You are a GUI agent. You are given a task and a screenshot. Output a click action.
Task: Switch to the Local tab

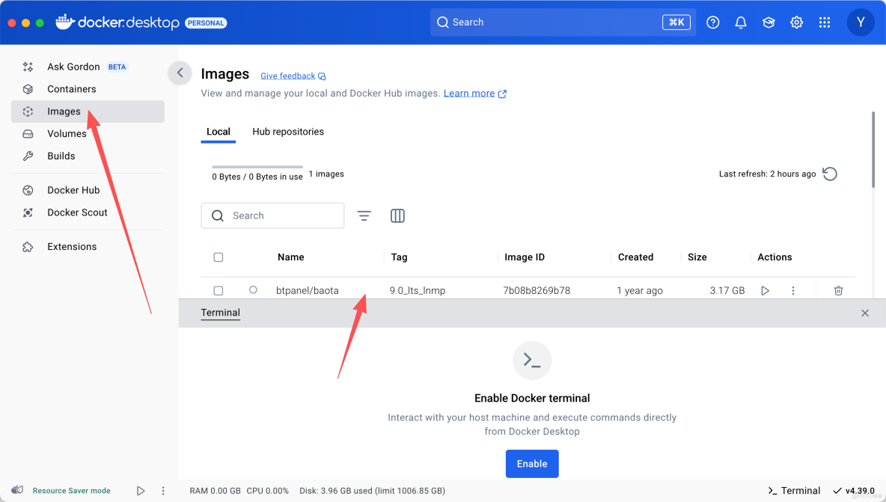[x=218, y=132]
